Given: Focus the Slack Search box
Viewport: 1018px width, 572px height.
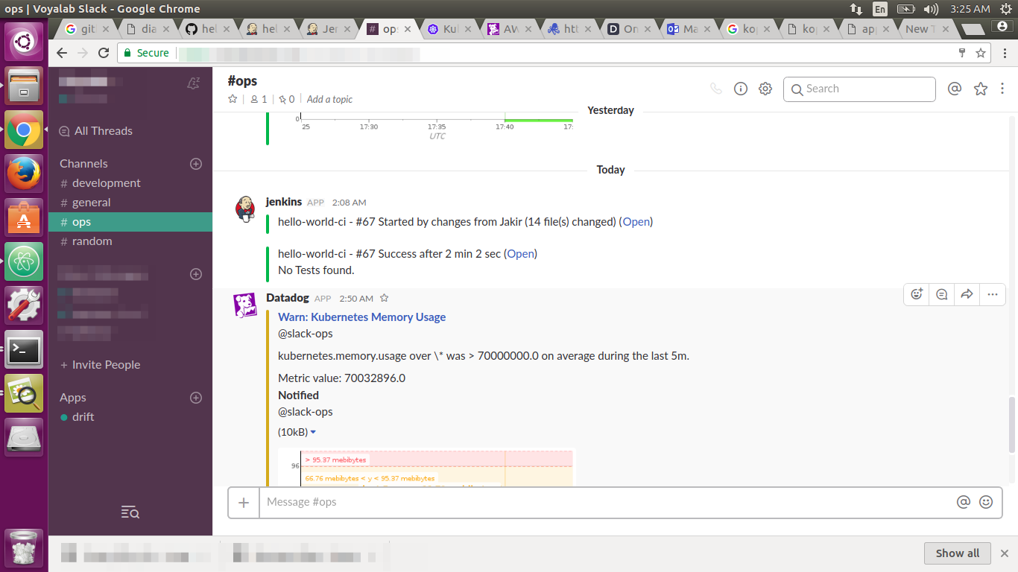Looking at the screenshot, I should [859, 89].
